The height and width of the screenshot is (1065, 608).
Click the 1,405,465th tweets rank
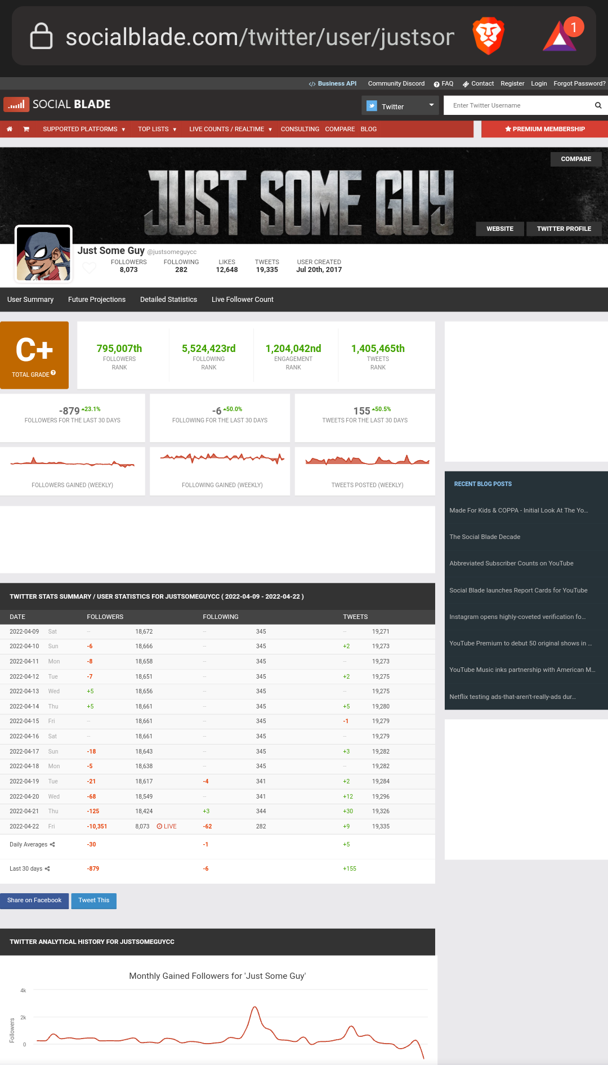point(378,349)
